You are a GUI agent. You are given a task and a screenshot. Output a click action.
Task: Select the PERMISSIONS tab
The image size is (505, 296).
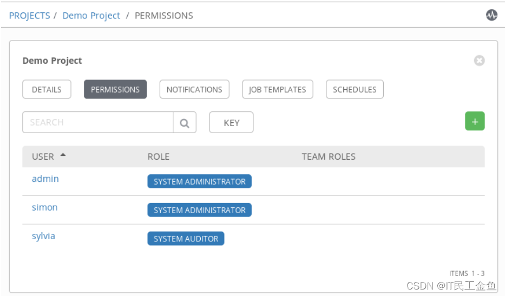click(x=115, y=89)
